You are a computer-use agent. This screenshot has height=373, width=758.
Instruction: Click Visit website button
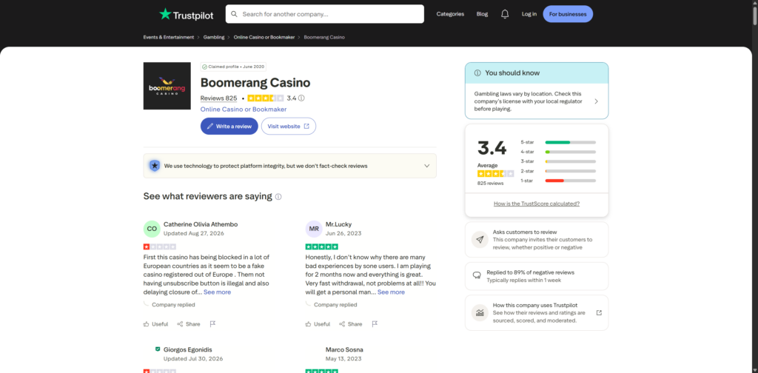click(289, 126)
